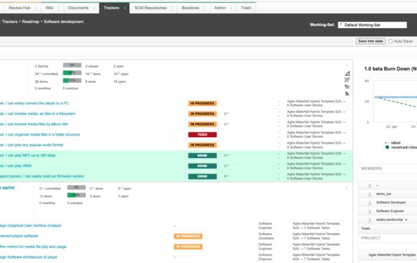Open the 'I can play WMA' story
Image resolution: width=417 pixels, height=263 pixels.
pos(15,166)
